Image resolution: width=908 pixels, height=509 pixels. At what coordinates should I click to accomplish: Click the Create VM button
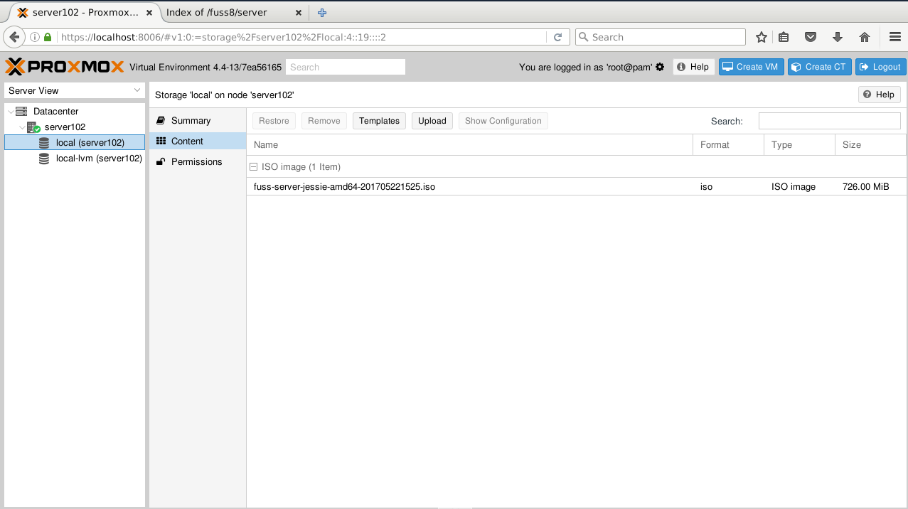pyautogui.click(x=752, y=67)
